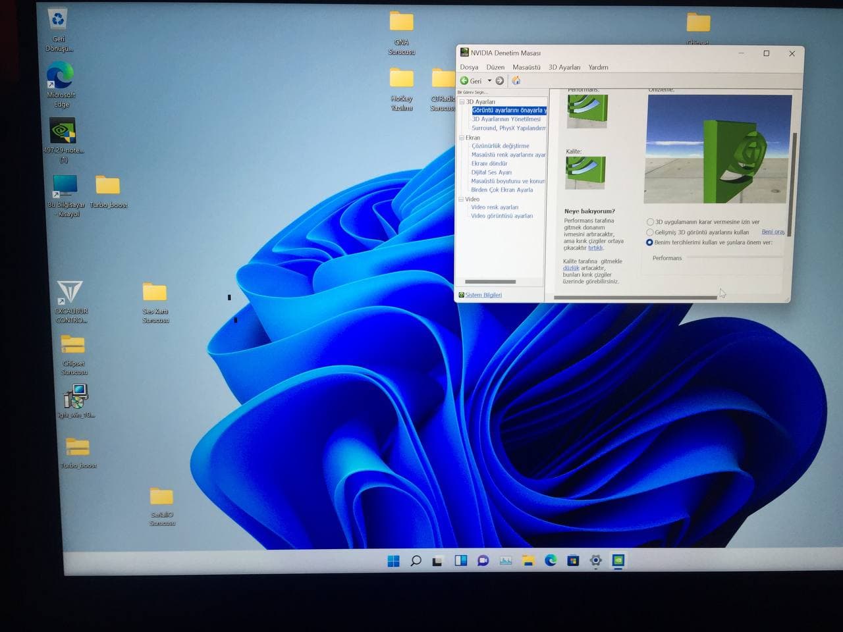Open taskbar Search
The width and height of the screenshot is (843, 632).
(416, 561)
